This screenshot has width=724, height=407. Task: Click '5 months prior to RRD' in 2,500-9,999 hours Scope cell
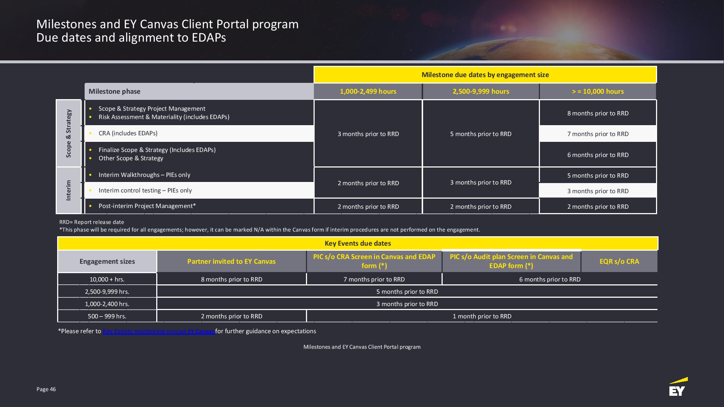coord(481,134)
